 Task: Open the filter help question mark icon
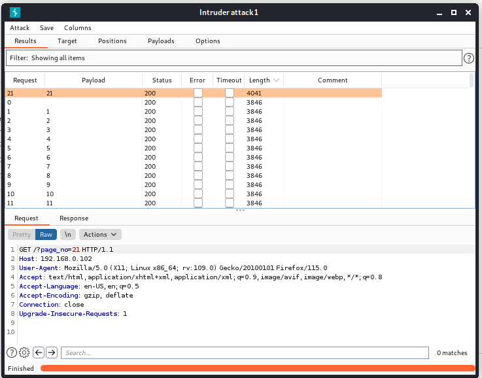[468, 58]
